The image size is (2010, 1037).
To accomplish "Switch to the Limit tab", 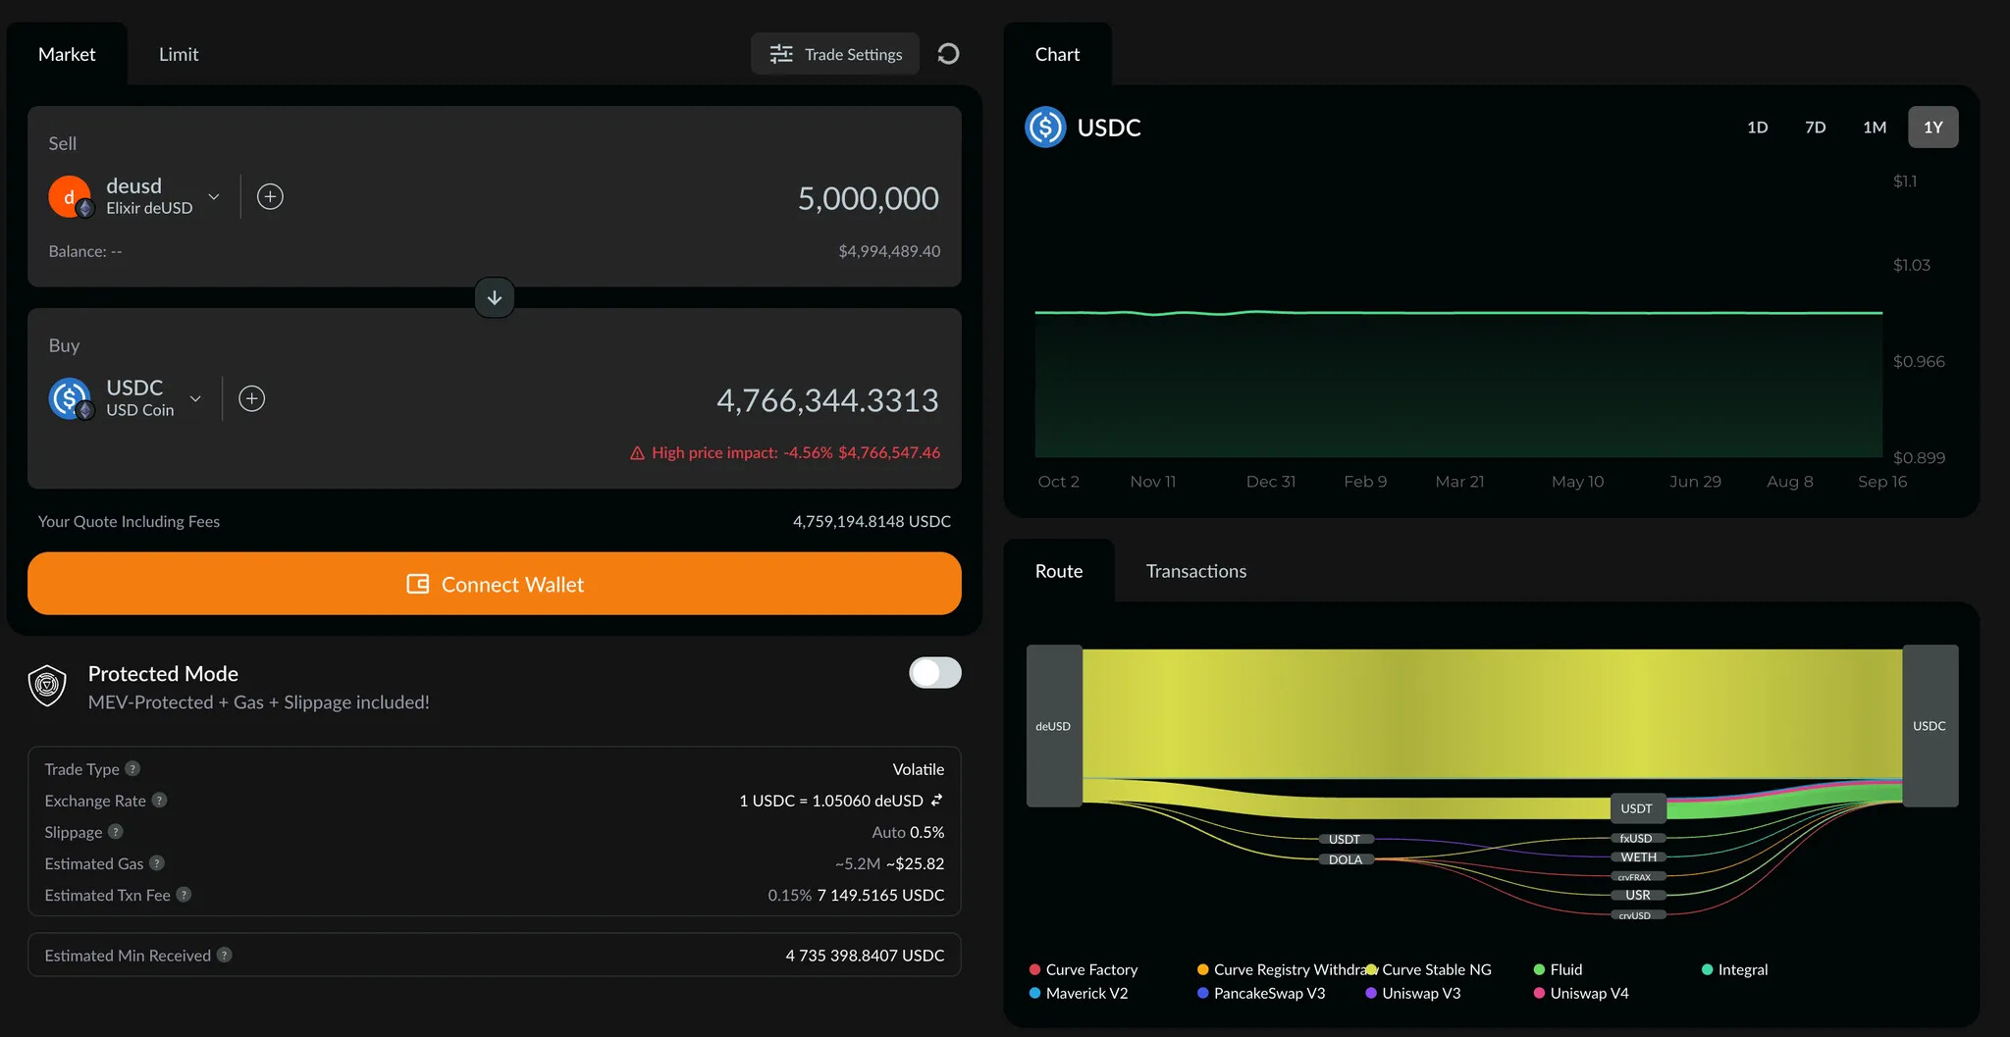I will tap(179, 54).
